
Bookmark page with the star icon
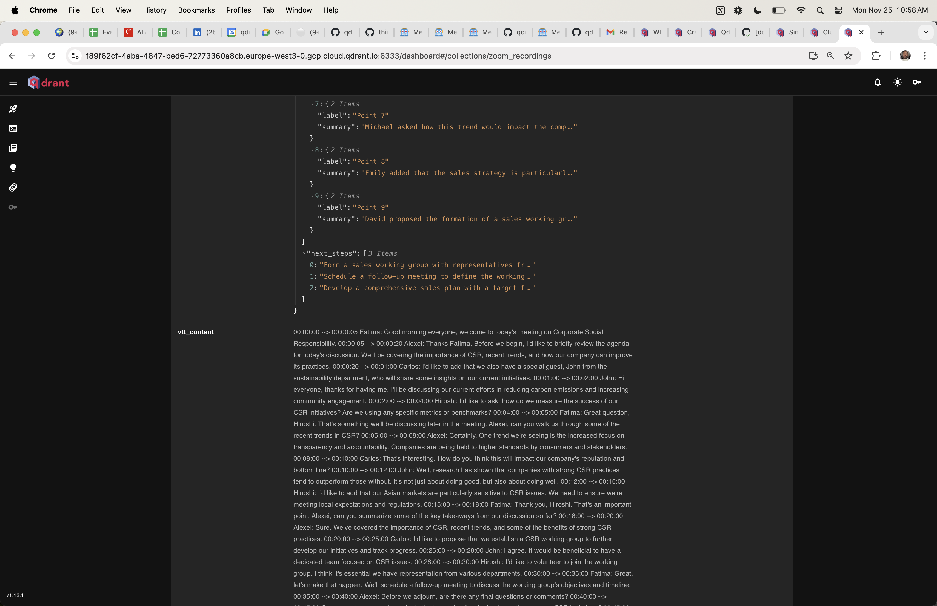point(848,56)
